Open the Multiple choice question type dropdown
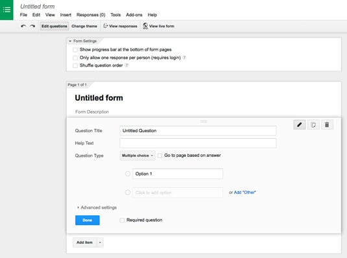The height and width of the screenshot is (258, 347). click(138, 156)
